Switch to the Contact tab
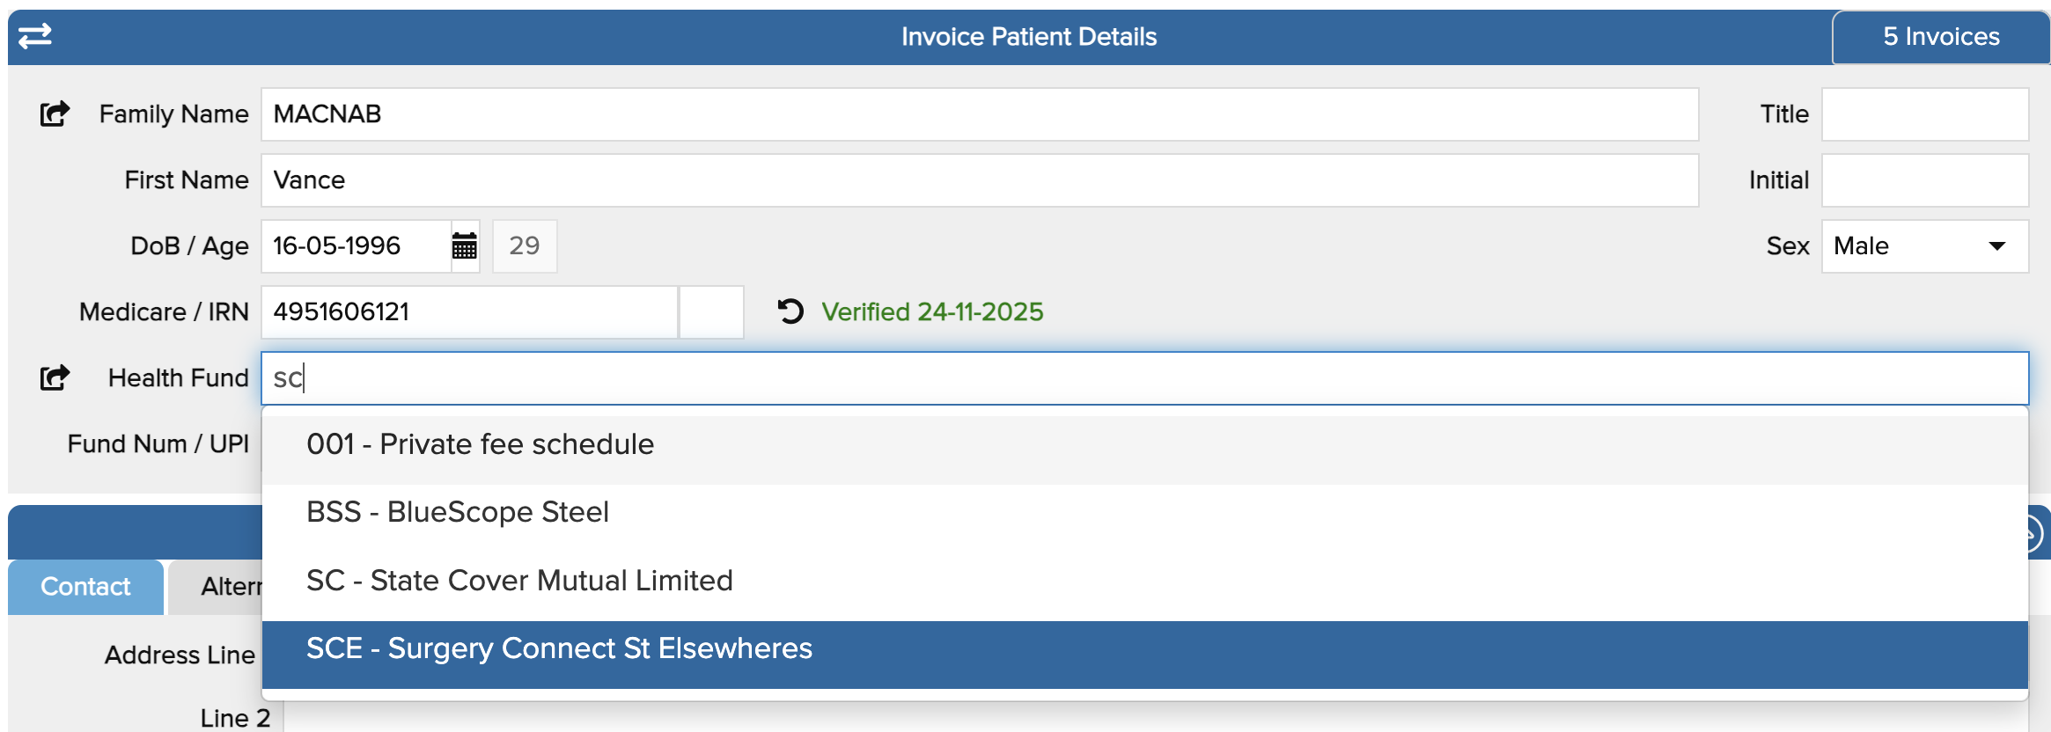 (x=85, y=586)
